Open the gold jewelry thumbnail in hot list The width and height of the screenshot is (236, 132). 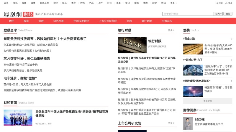tap(193, 49)
